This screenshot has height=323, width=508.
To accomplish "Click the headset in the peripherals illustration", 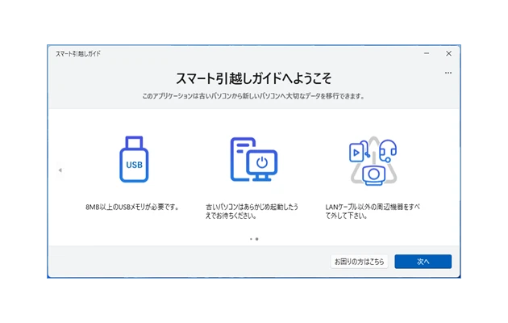I will pos(388,150).
